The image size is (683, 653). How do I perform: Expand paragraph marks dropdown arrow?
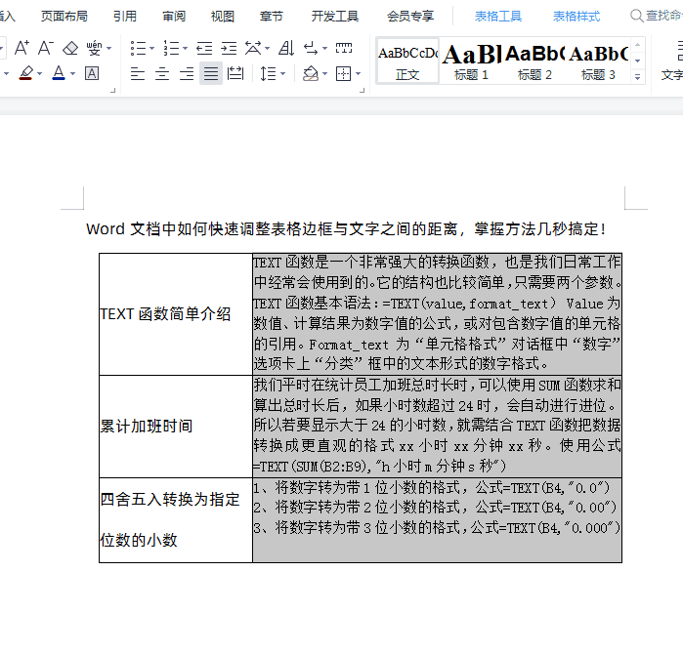(x=325, y=48)
